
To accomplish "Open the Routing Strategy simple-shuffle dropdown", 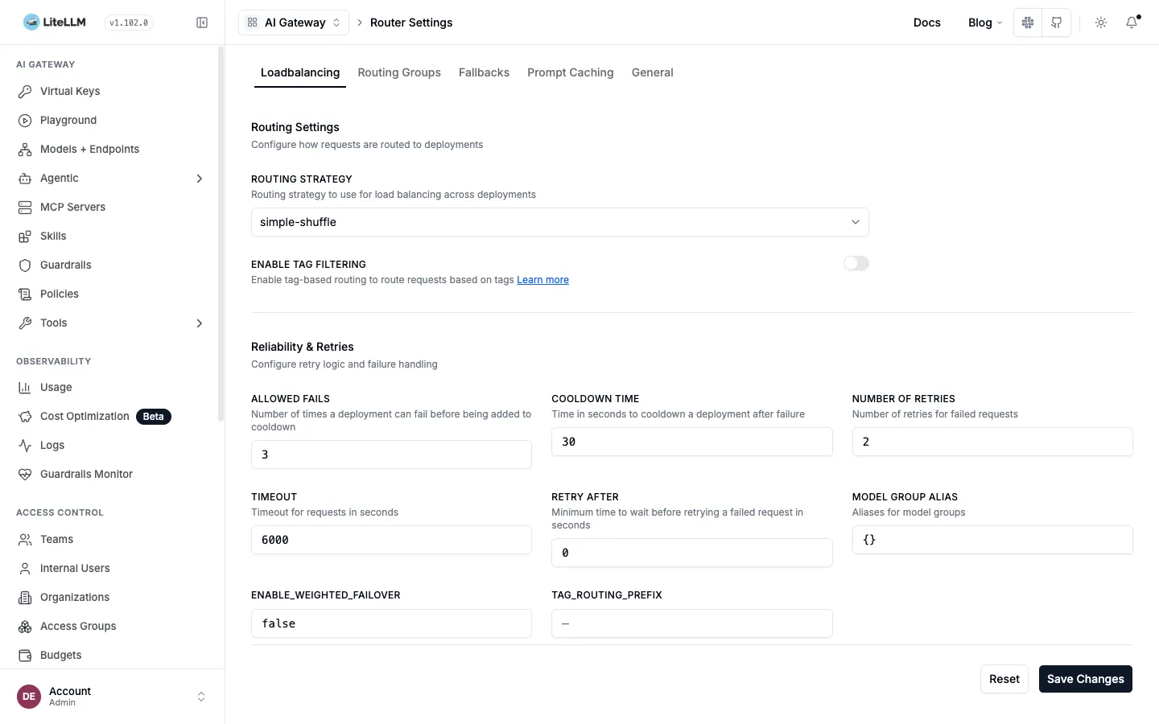I will [560, 222].
